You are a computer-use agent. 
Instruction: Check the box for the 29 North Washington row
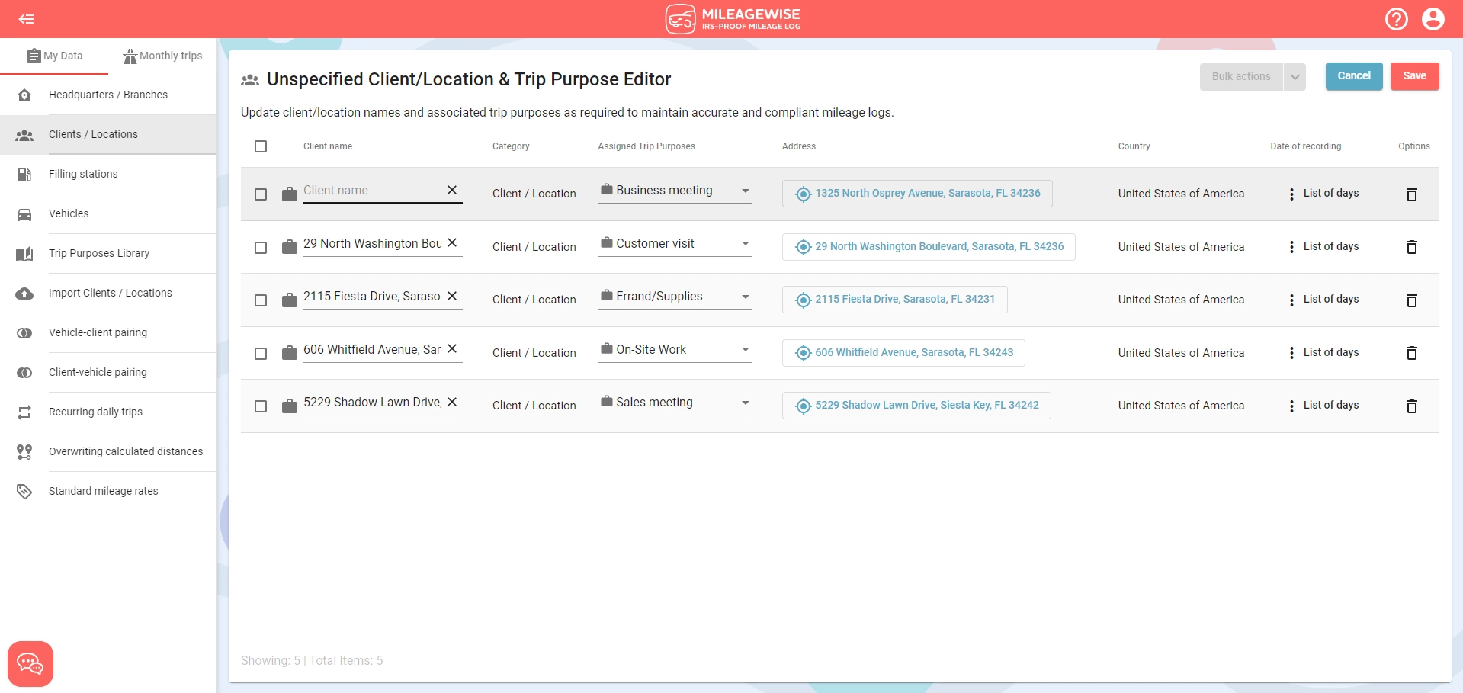tap(261, 248)
